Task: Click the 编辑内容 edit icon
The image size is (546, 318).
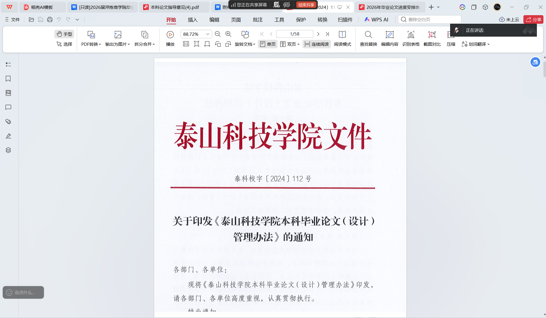Action: point(389,35)
